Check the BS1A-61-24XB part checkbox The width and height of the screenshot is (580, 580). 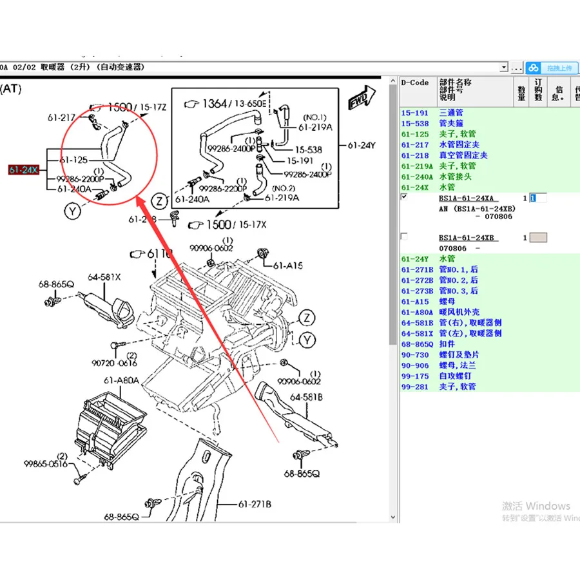coord(404,237)
